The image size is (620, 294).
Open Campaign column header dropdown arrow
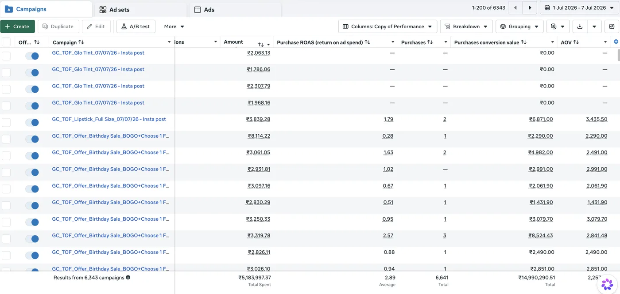coord(169,42)
